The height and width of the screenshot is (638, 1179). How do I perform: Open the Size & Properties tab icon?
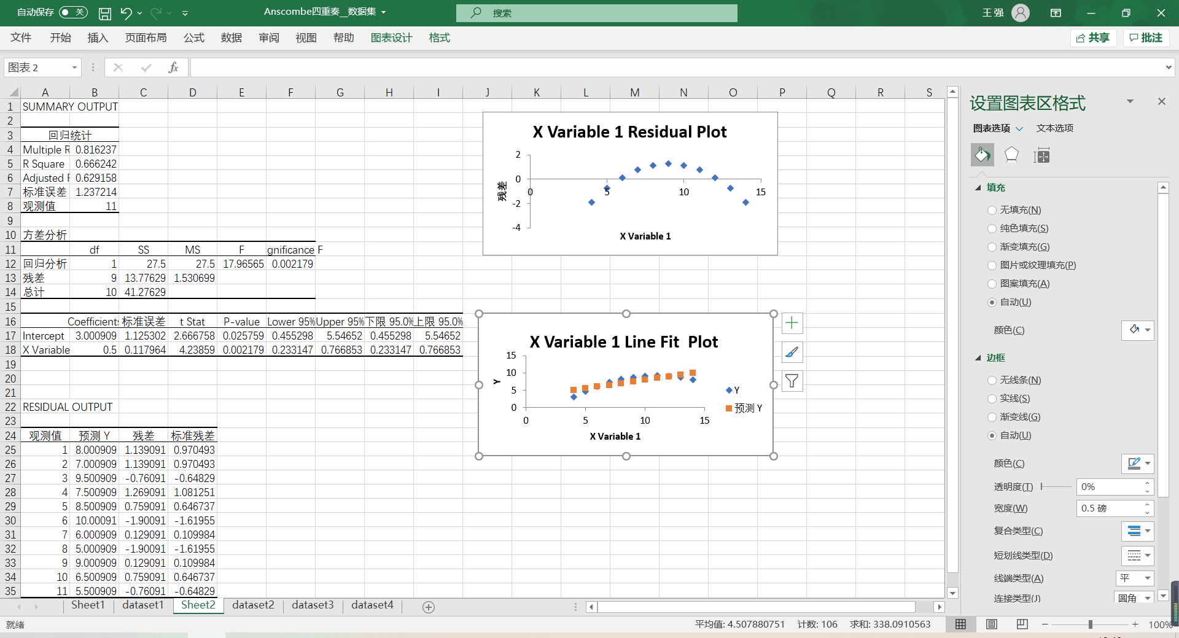tap(1042, 155)
